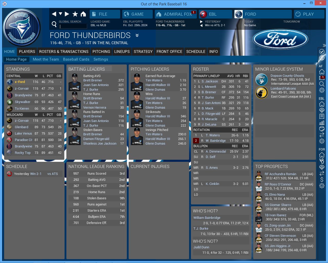Image resolution: width=328 pixels, height=263 pixels.
Task: Open closer A. Dimmesdal in the bullpen
Action: point(216,152)
